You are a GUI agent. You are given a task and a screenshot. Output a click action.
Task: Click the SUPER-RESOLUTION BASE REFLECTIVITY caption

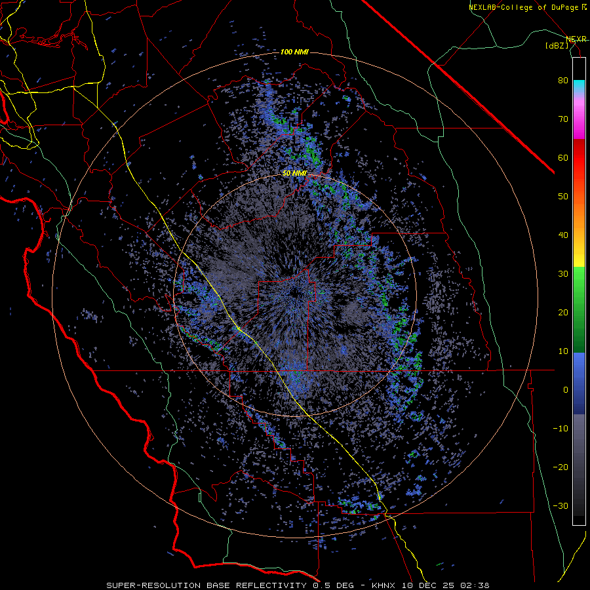[206, 585]
